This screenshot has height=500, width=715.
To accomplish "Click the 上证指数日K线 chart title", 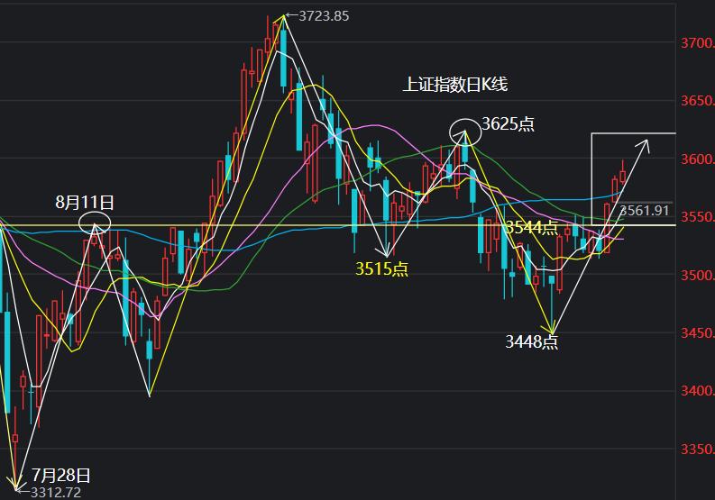I will coord(455,85).
